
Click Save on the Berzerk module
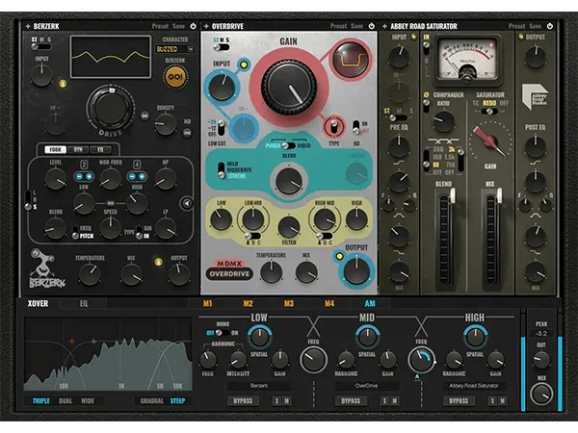click(x=179, y=26)
